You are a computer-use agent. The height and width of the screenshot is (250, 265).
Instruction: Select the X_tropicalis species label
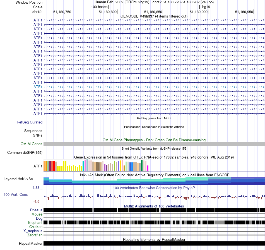(33, 231)
